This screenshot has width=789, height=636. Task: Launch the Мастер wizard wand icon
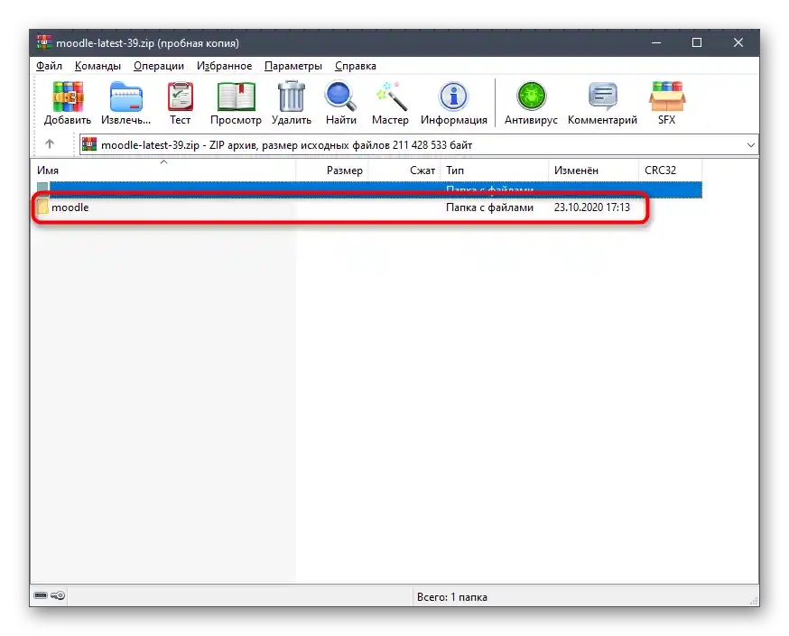[391, 97]
